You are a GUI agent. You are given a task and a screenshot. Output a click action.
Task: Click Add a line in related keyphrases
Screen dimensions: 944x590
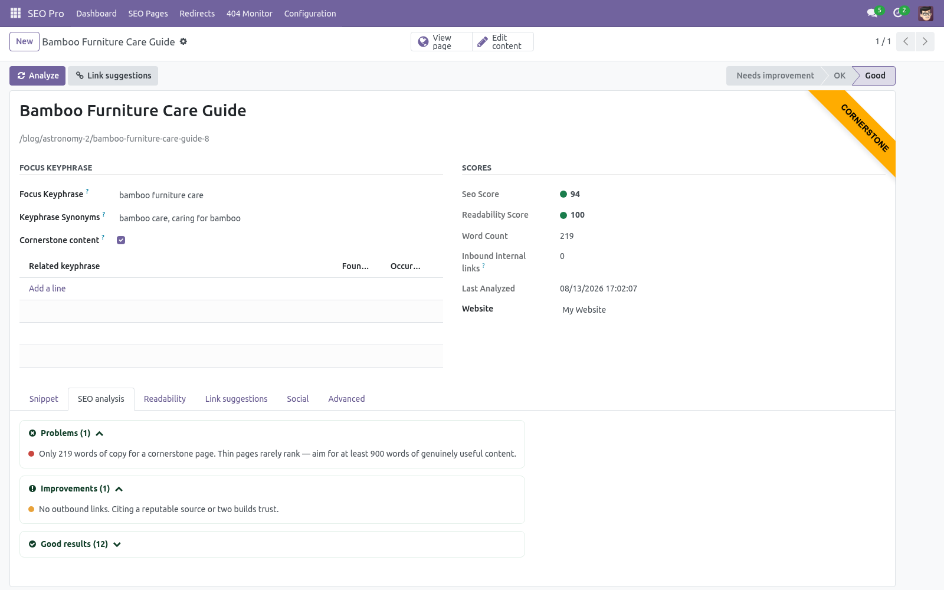tap(47, 289)
